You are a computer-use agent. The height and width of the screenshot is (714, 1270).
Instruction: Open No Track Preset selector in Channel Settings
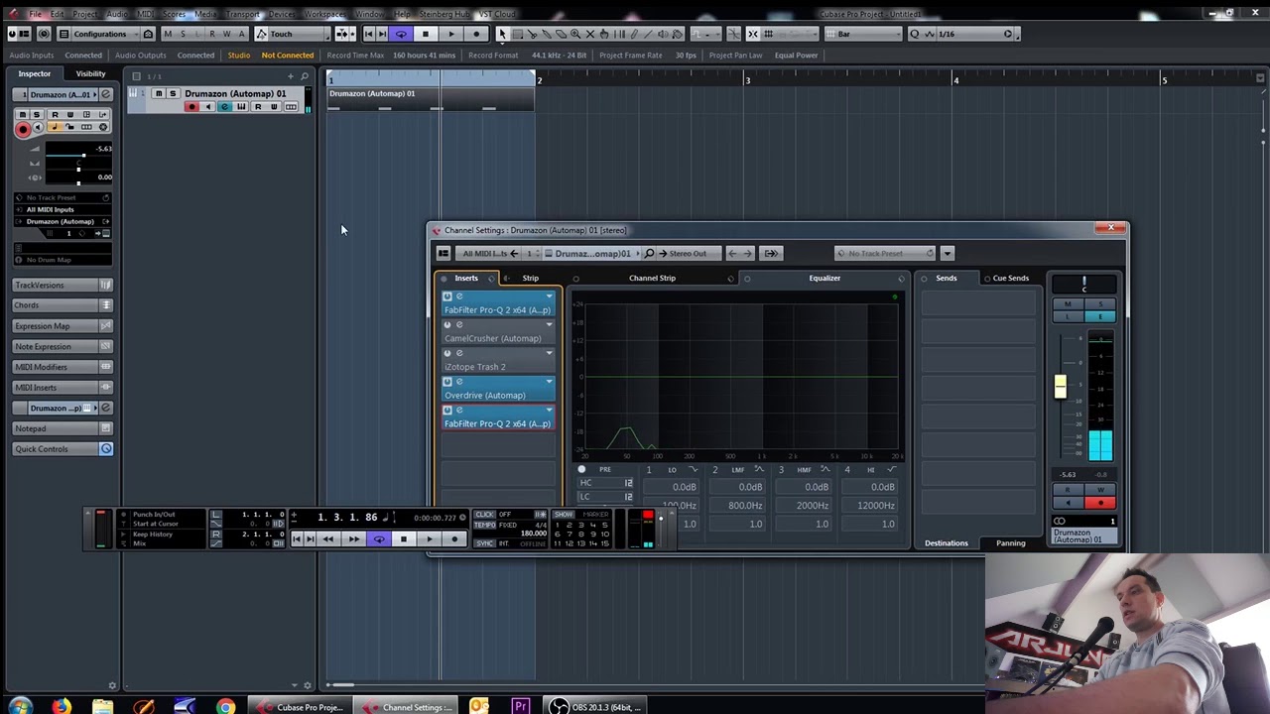pos(885,253)
